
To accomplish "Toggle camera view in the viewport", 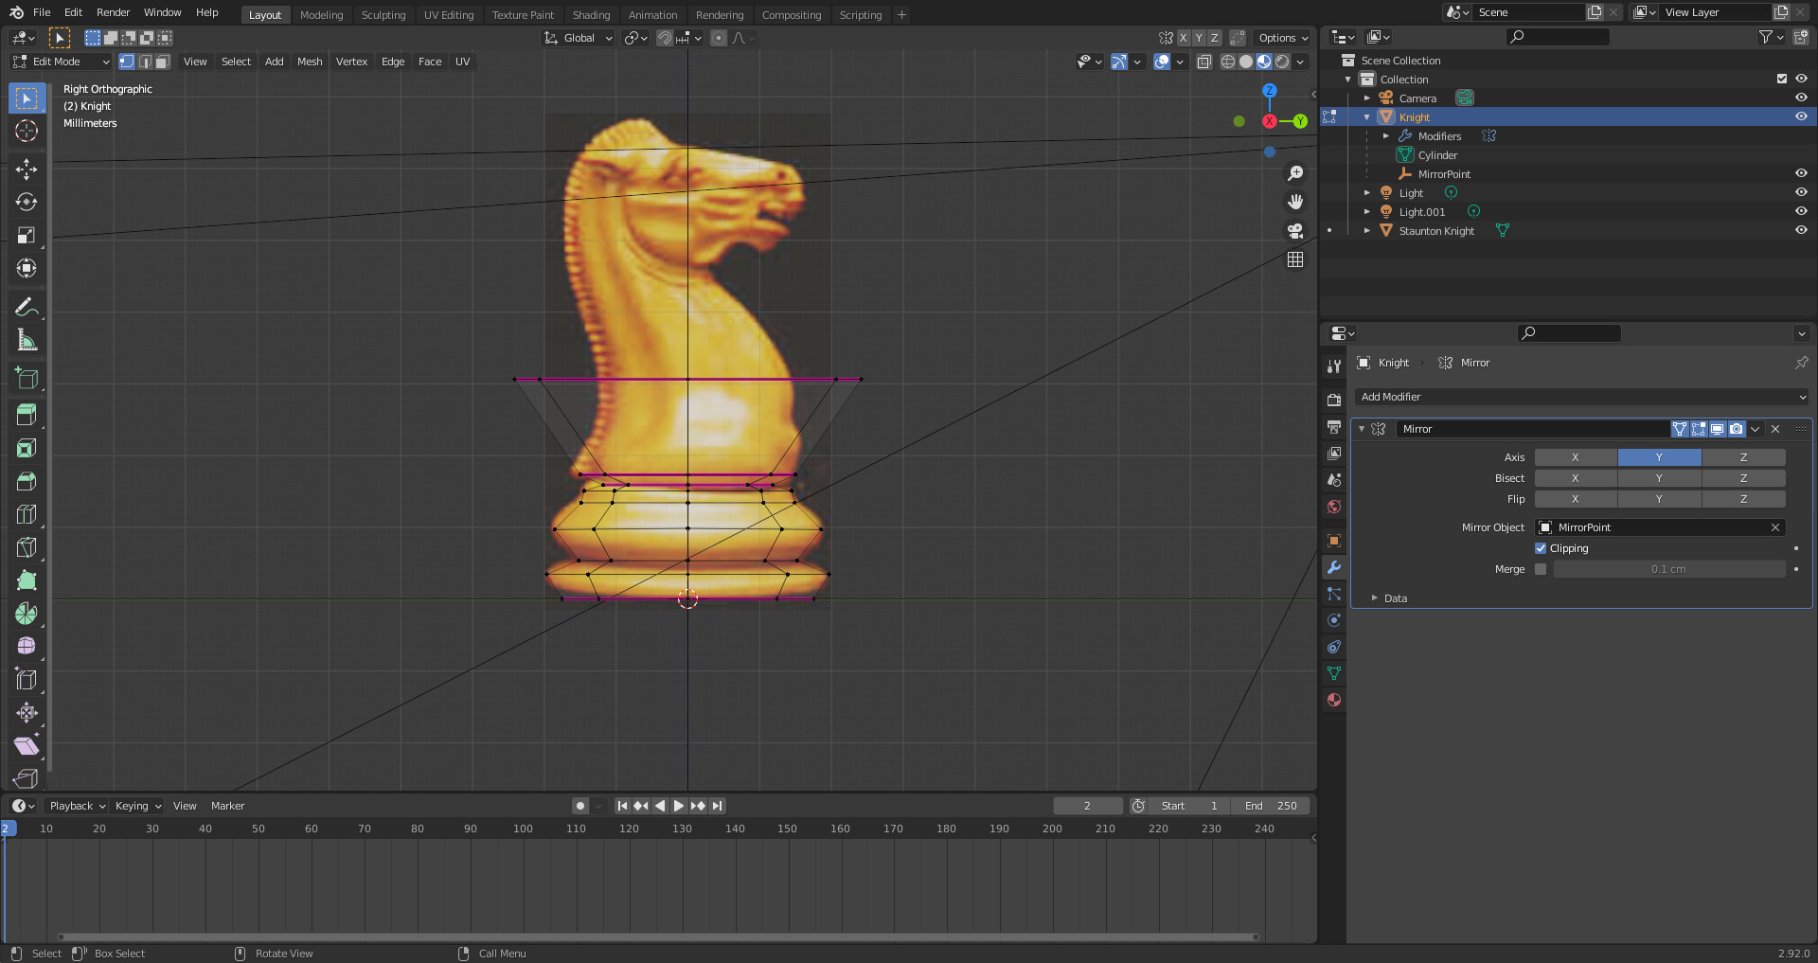I will click(x=1295, y=230).
